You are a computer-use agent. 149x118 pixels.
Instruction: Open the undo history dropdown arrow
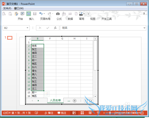coord(44,14)
